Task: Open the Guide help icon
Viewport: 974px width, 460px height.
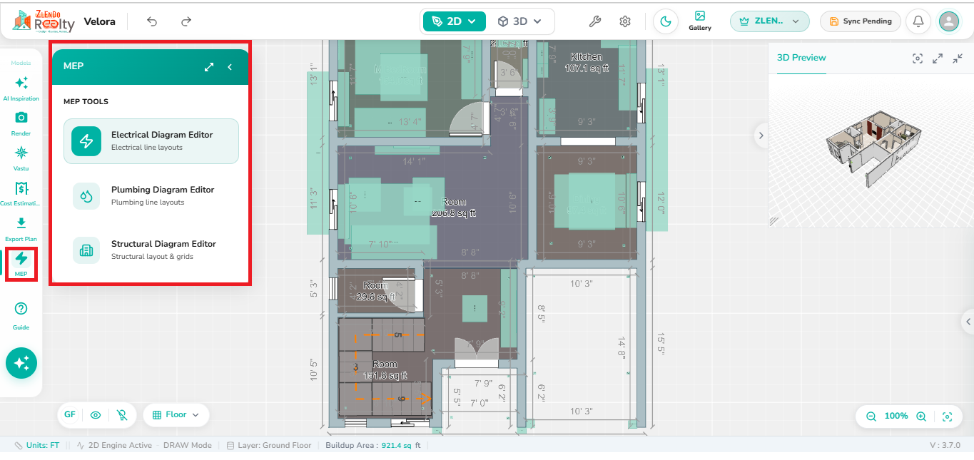Action: 21,316
